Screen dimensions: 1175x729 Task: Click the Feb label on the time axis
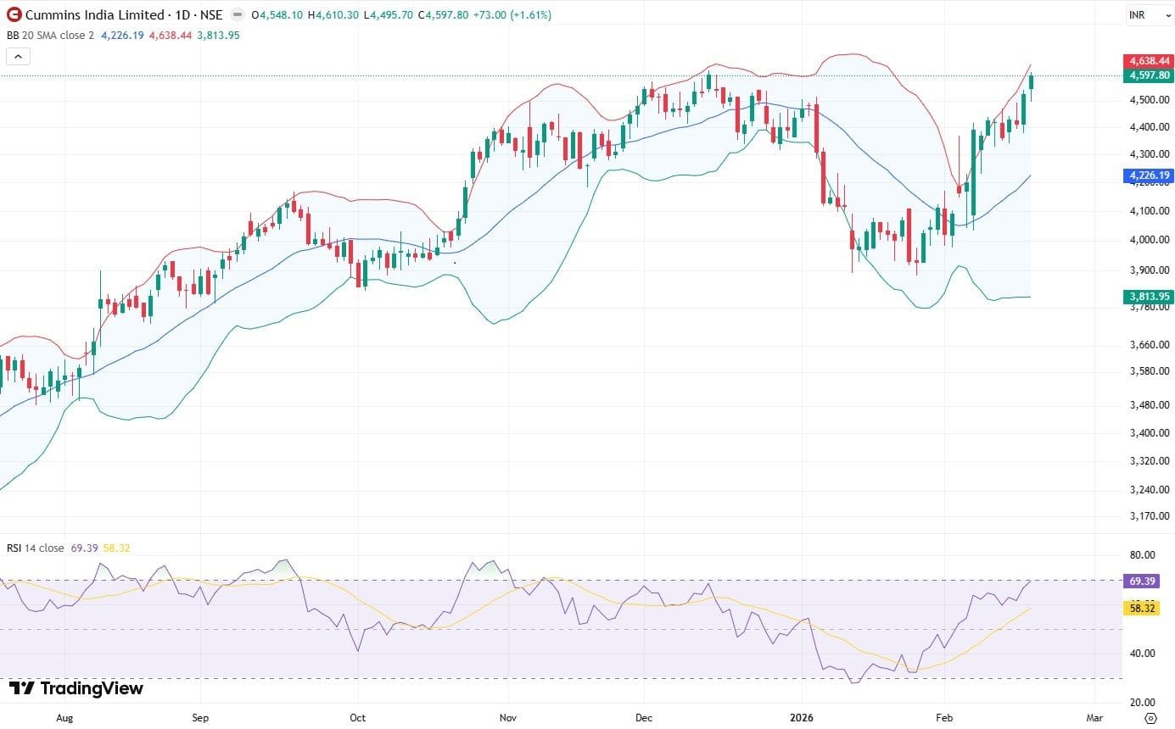[944, 718]
